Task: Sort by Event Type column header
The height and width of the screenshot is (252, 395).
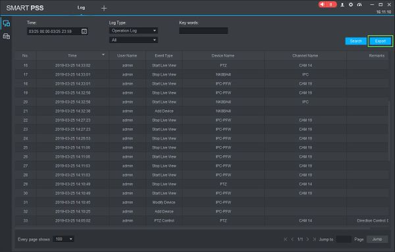Action: click(164, 56)
